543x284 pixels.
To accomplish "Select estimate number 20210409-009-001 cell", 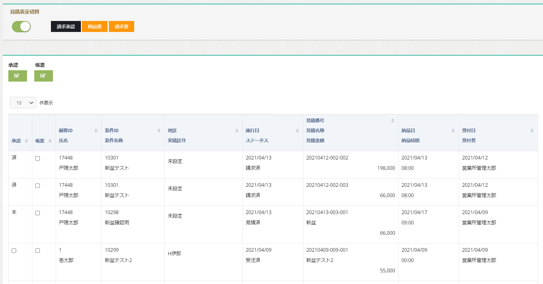I will (x=327, y=250).
